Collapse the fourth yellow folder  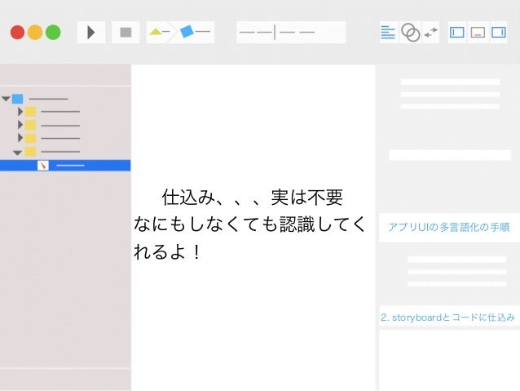coord(17,153)
